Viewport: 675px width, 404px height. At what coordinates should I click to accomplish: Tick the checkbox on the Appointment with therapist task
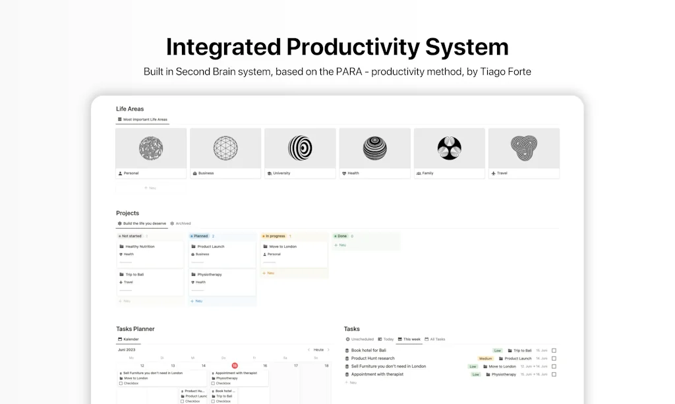click(554, 374)
